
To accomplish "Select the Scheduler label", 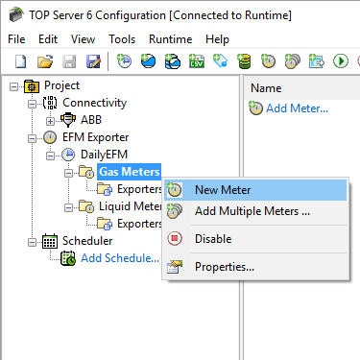I will click(x=87, y=241).
